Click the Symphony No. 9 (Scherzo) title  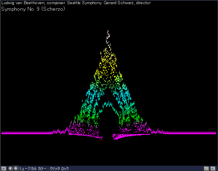(x=33, y=9)
